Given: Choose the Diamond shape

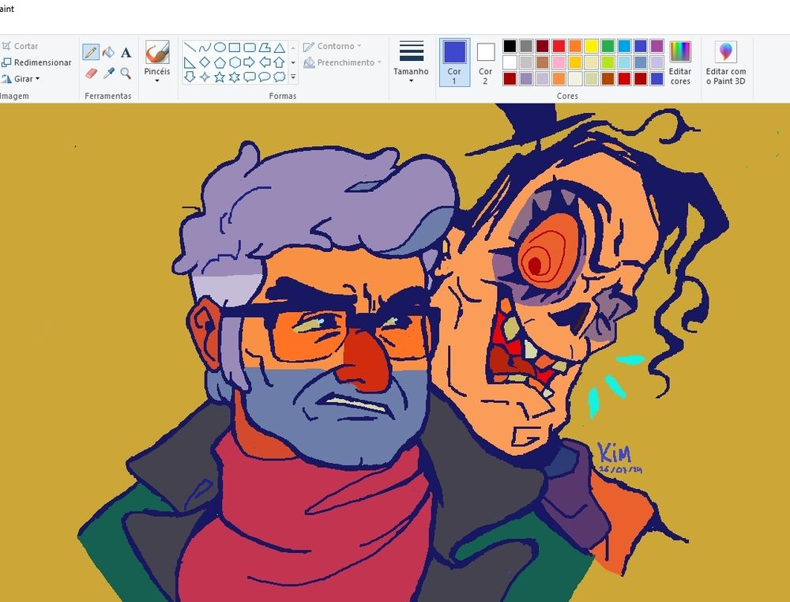Looking at the screenshot, I should [205, 62].
